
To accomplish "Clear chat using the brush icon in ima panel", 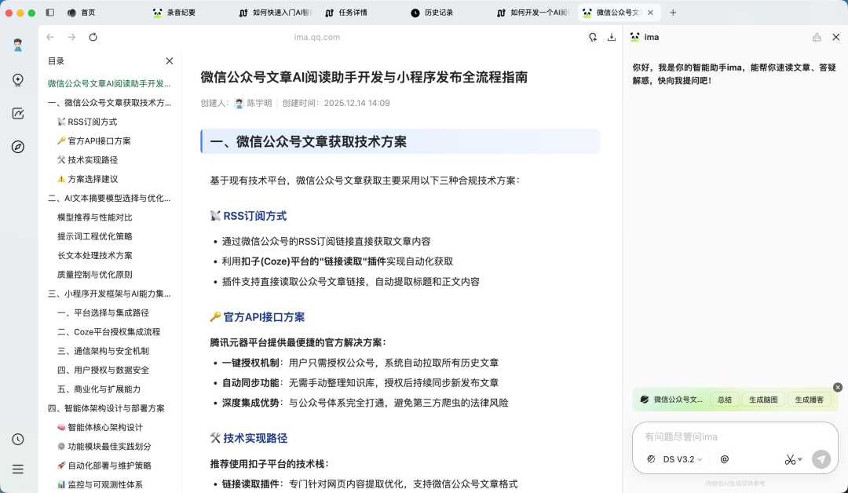I will tap(817, 37).
